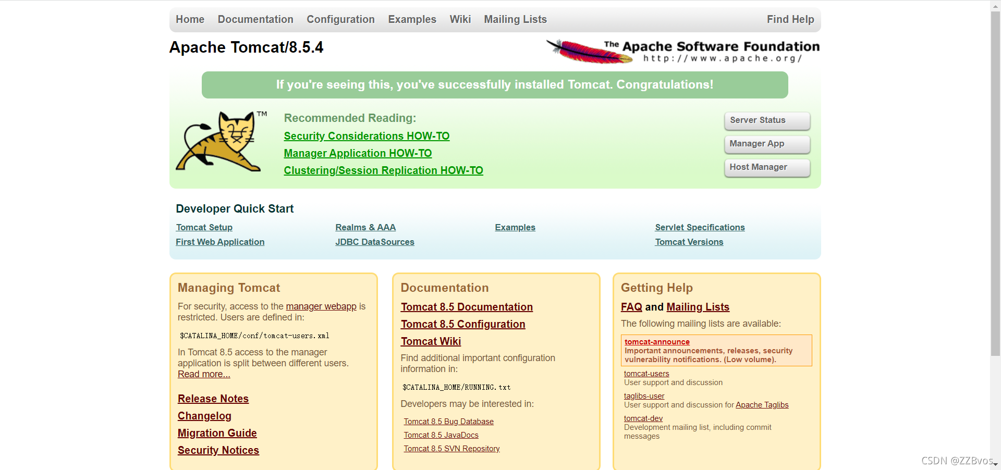This screenshot has height=470, width=1001.
Task: Click the Tomcat cat logo image
Action: 222,141
